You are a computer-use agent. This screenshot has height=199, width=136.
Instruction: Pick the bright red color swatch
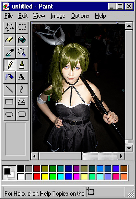coord(36,177)
